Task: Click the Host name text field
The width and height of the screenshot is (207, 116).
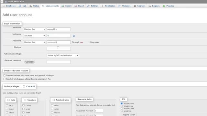Action: click(59, 36)
